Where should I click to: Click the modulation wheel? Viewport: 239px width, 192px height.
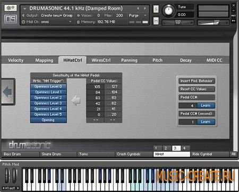(15, 175)
